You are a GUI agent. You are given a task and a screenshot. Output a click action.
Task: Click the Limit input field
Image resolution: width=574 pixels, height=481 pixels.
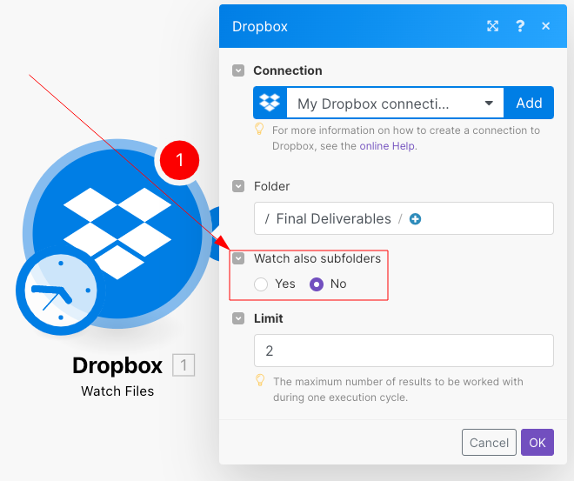tap(404, 351)
